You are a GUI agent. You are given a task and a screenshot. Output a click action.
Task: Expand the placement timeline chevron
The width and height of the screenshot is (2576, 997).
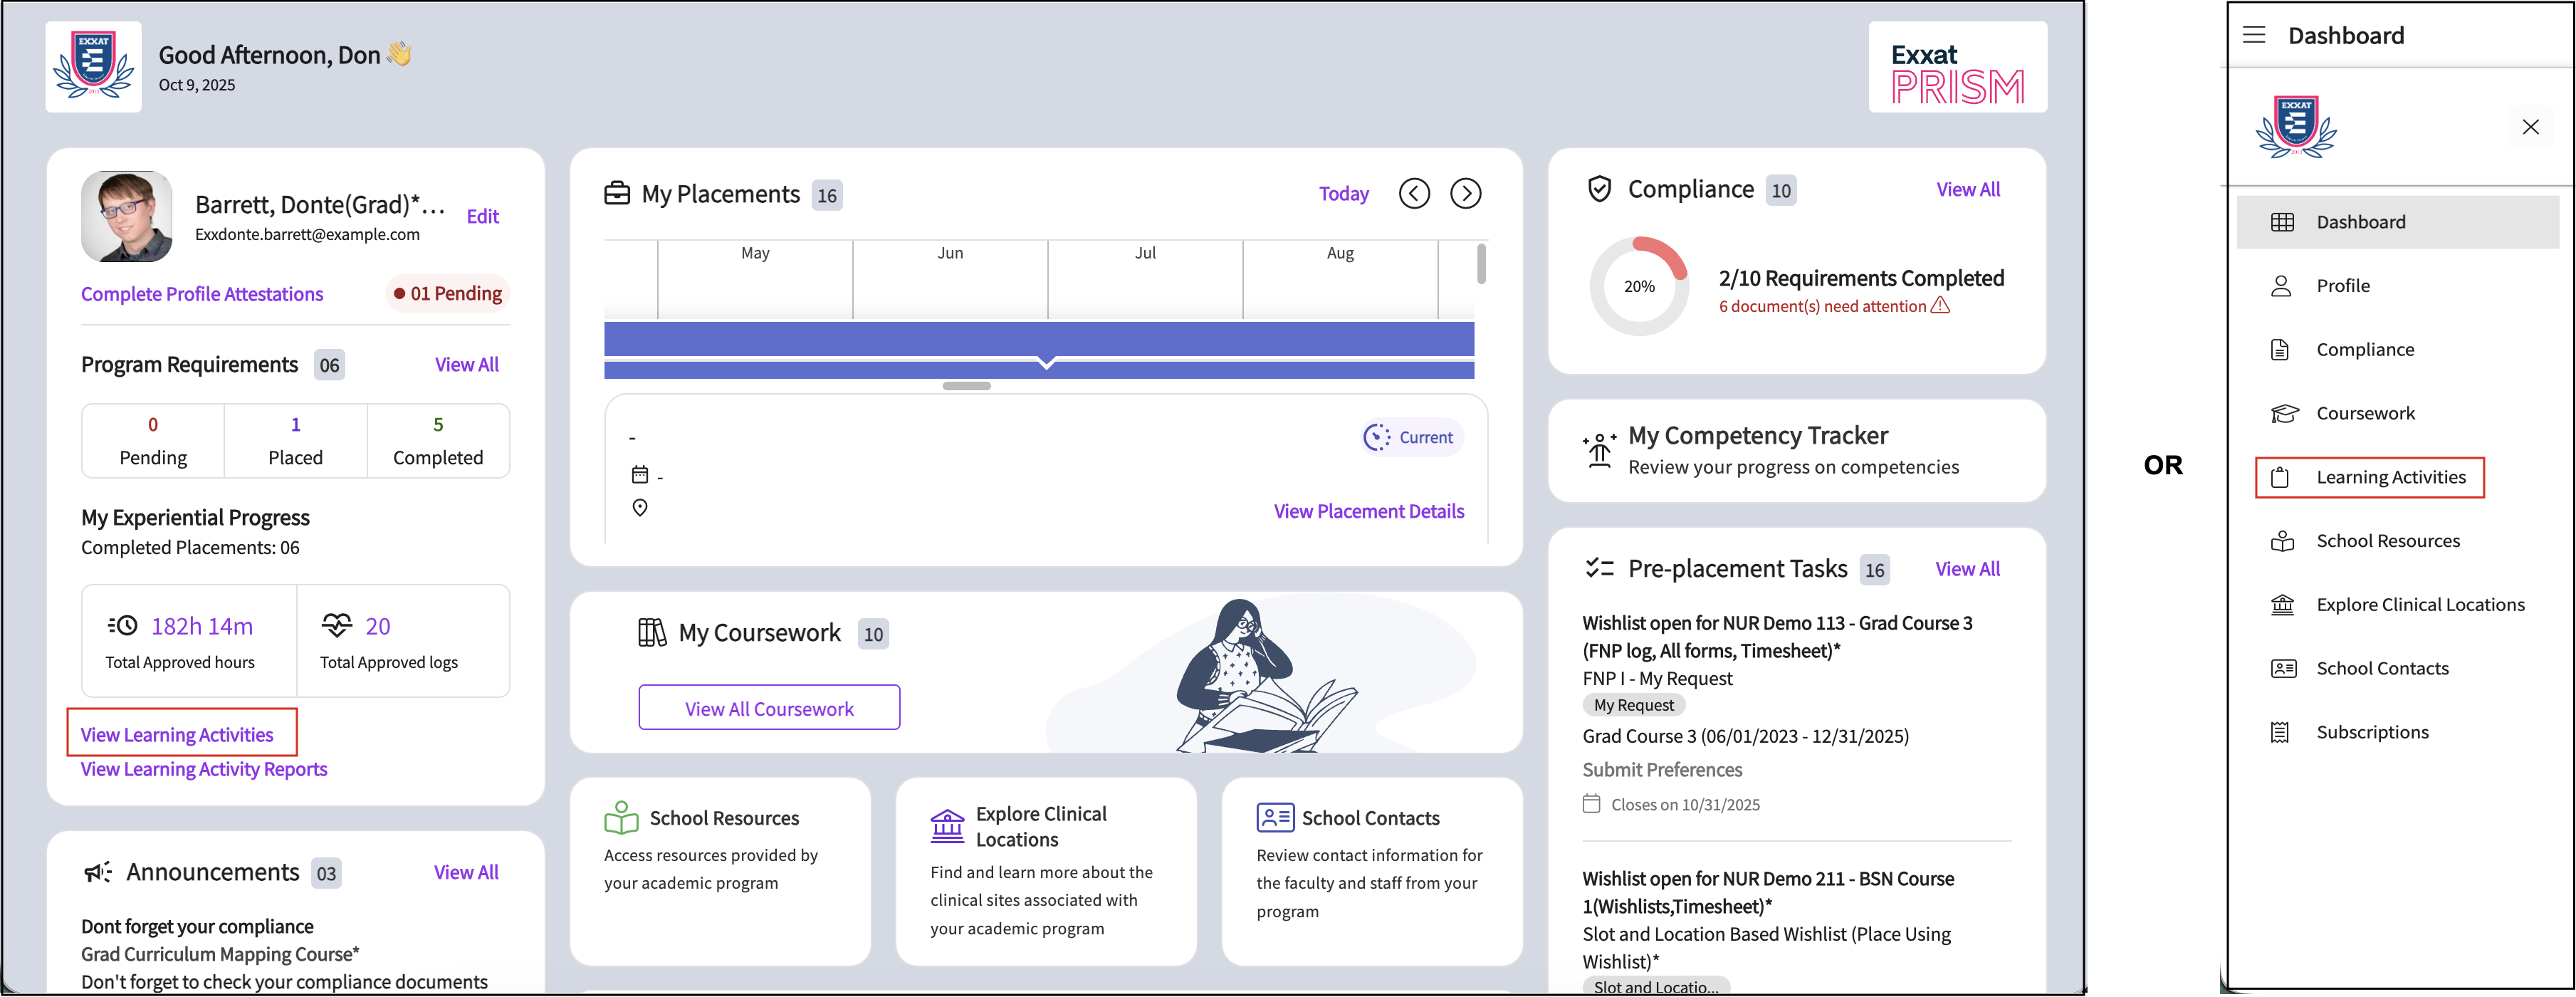tap(1046, 363)
